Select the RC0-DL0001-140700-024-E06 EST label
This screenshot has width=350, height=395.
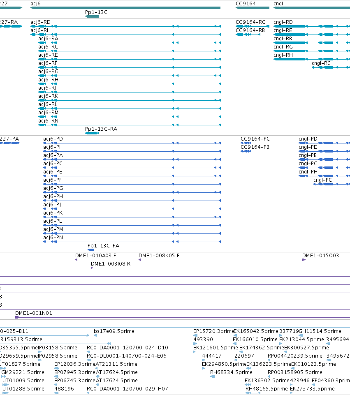127,356
